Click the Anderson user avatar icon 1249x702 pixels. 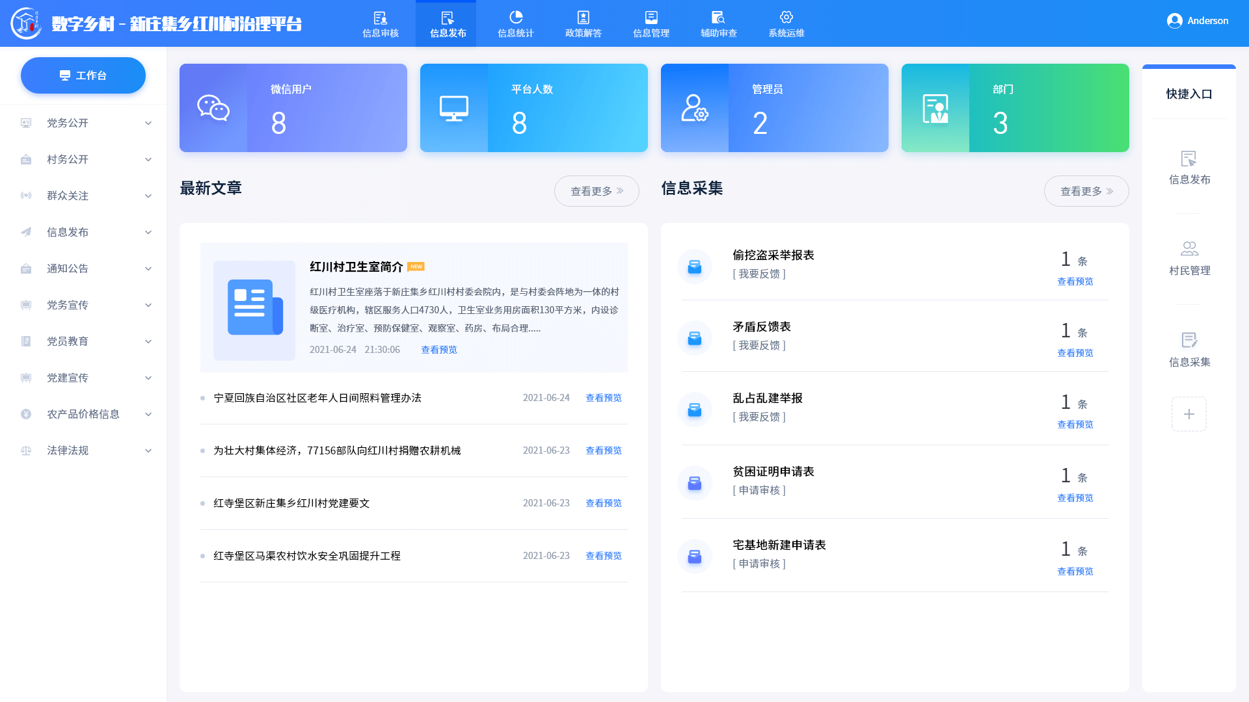coord(1174,21)
